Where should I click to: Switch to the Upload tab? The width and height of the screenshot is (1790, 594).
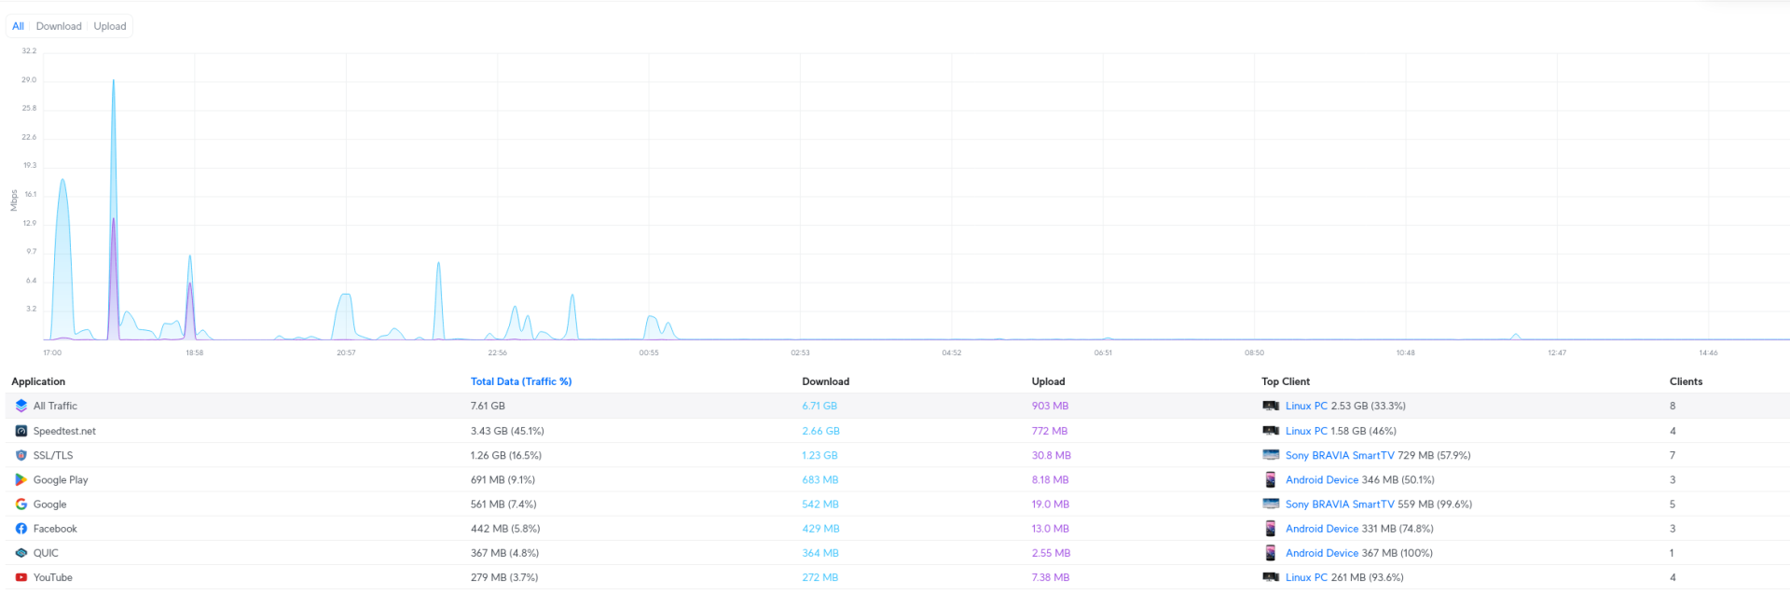point(110,26)
